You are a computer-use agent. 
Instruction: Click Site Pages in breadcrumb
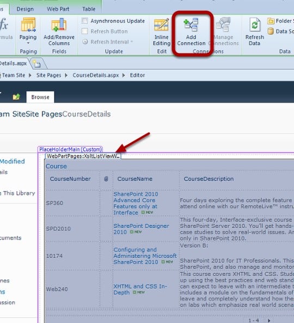pyautogui.click(x=48, y=75)
